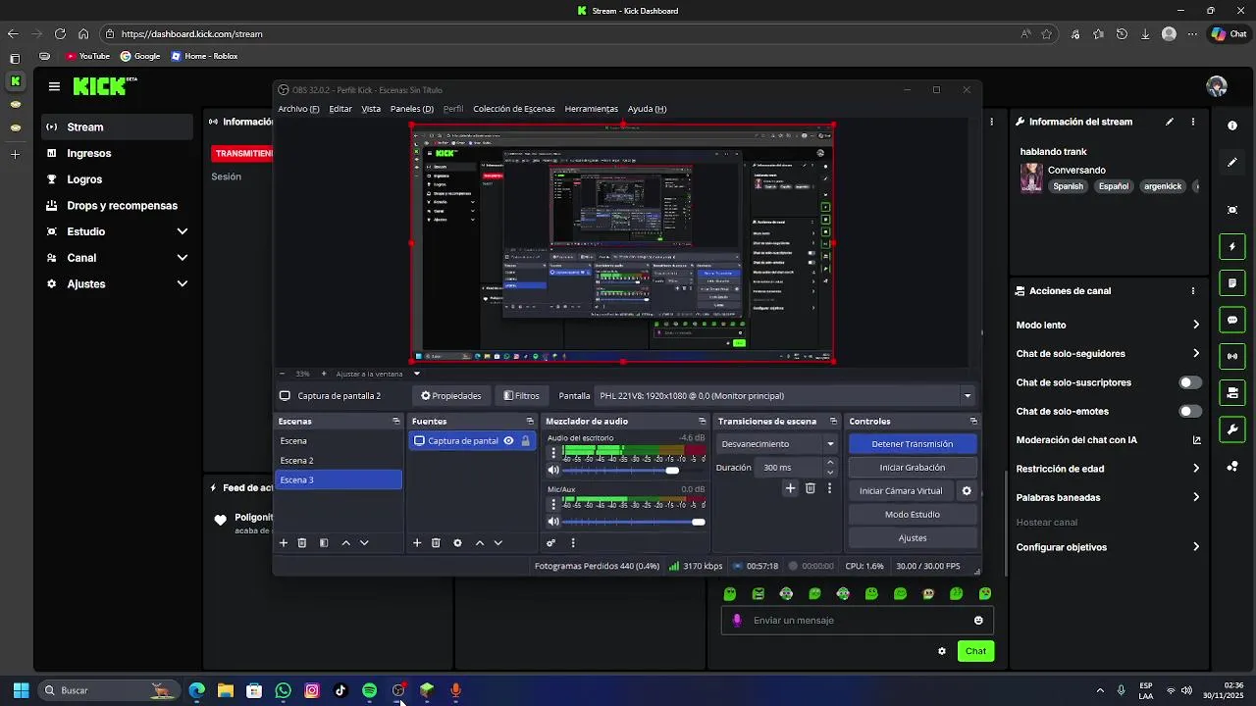The height and width of the screenshot is (706, 1256).
Task: Click the pencil edit icon for stream info
Action: 1170,122
